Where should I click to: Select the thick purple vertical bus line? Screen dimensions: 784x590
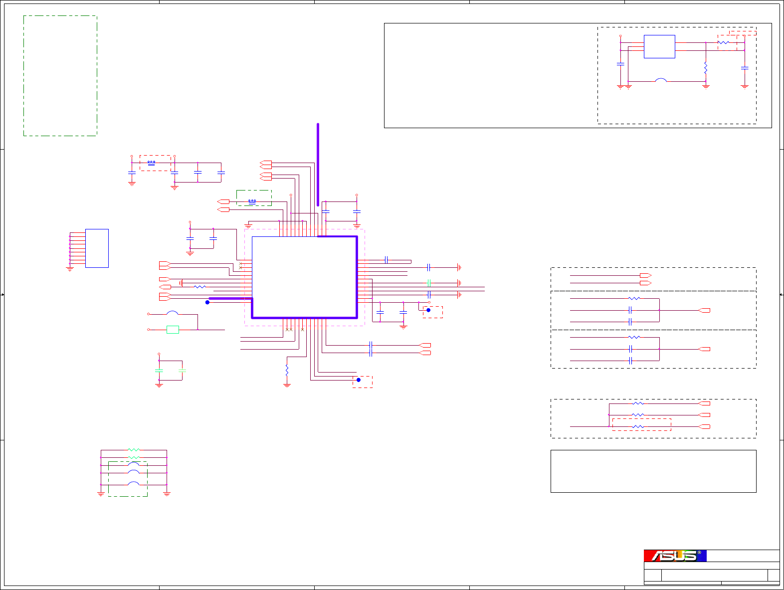click(x=318, y=165)
